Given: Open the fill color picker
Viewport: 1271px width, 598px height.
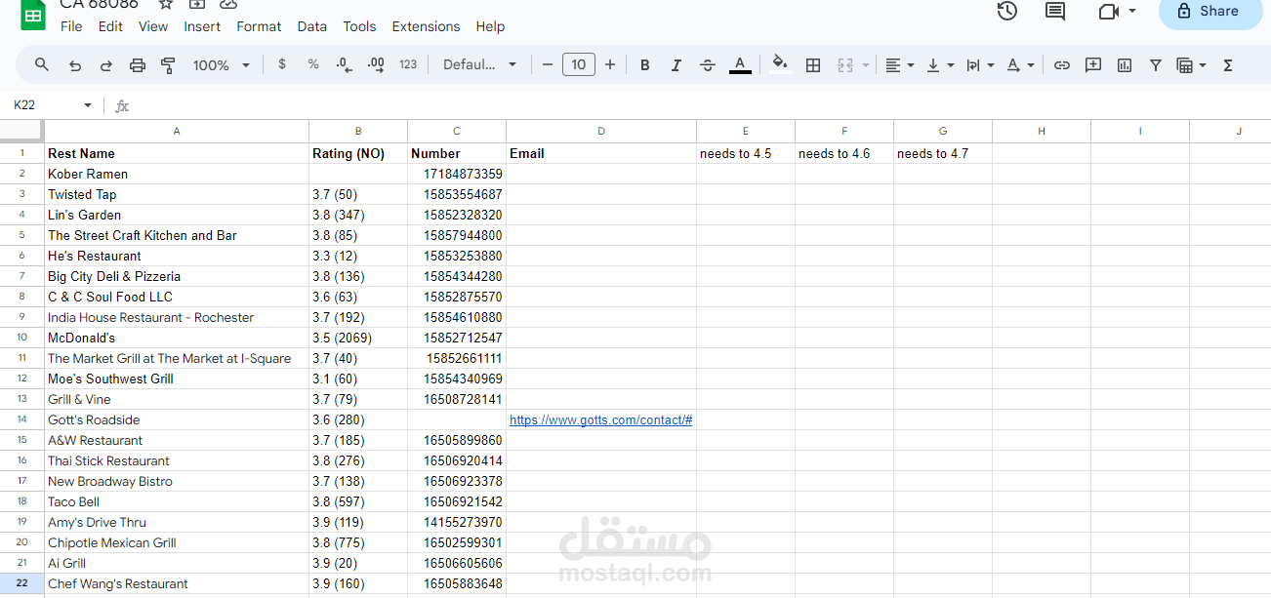Looking at the screenshot, I should (780, 65).
